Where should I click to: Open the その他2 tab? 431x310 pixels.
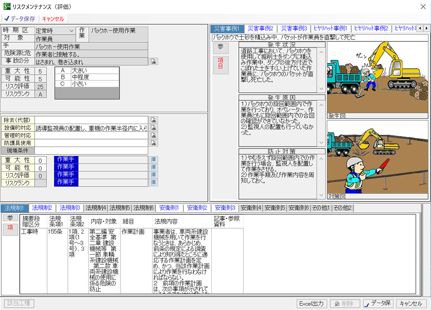(x=343, y=208)
